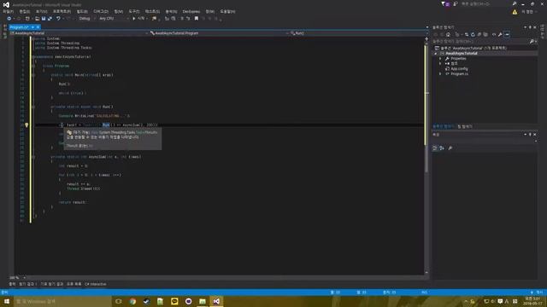Open the 디버그(D) Debug menu

[101, 11]
